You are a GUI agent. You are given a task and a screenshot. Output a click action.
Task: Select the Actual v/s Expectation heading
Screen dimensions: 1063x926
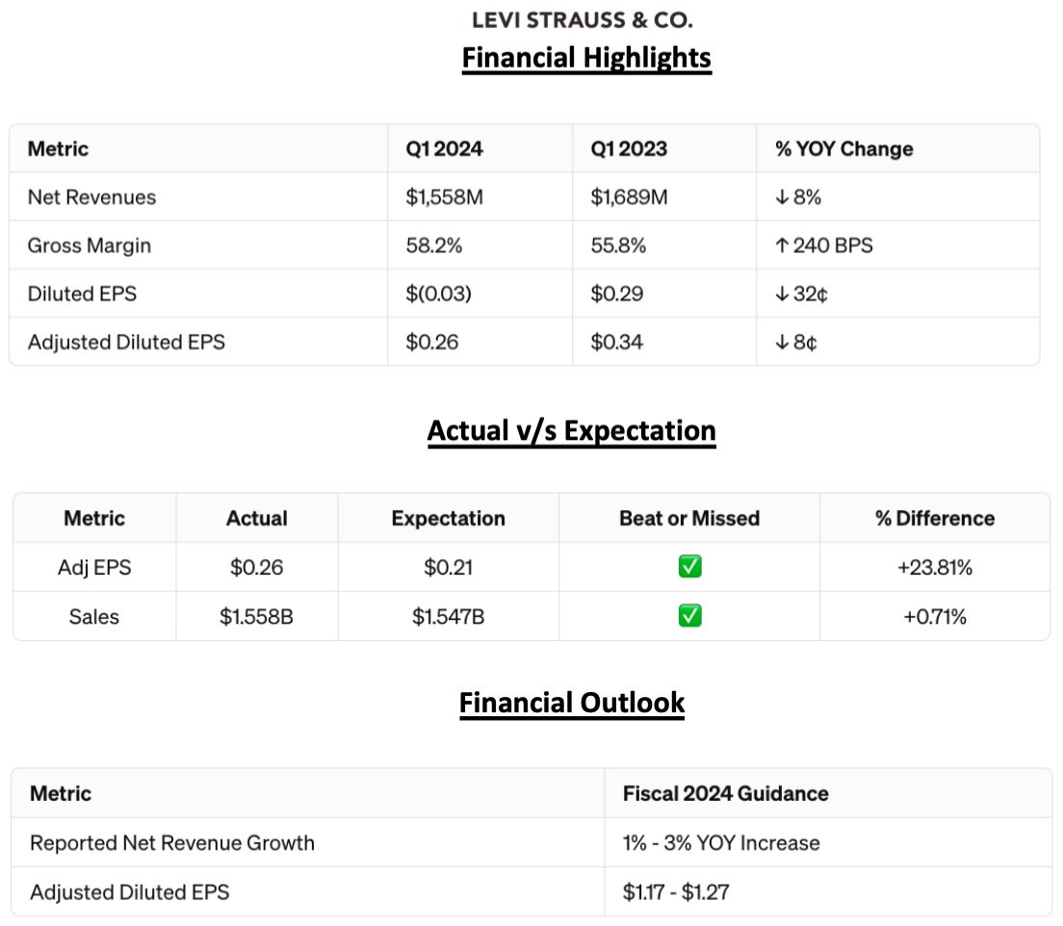coord(571,430)
